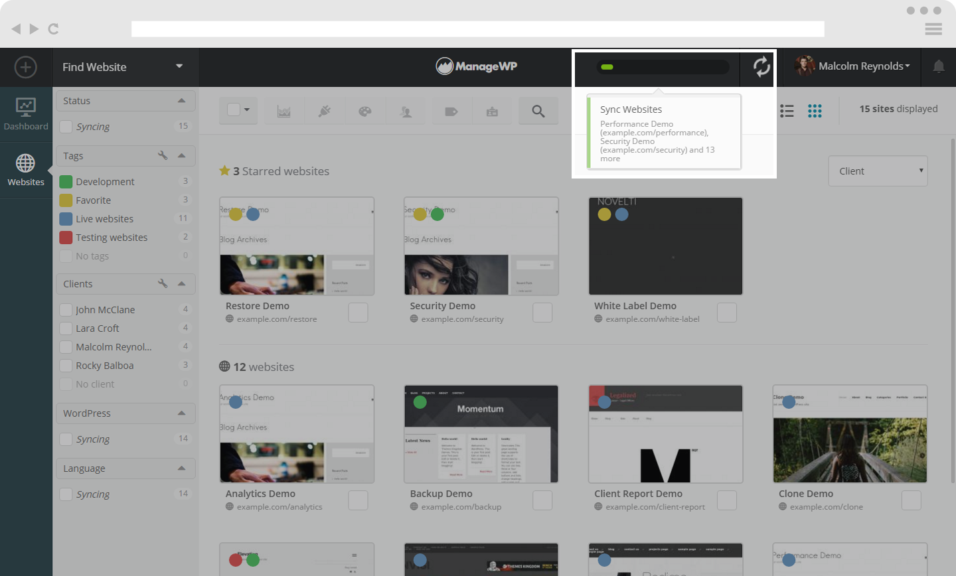Click the browser back arrow

(16, 29)
